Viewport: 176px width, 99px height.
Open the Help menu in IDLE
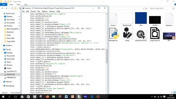pyautogui.click(x=58, y=11)
